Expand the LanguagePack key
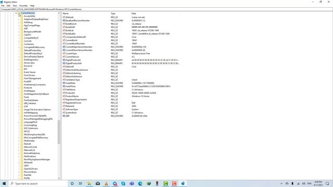 click(19, 122)
